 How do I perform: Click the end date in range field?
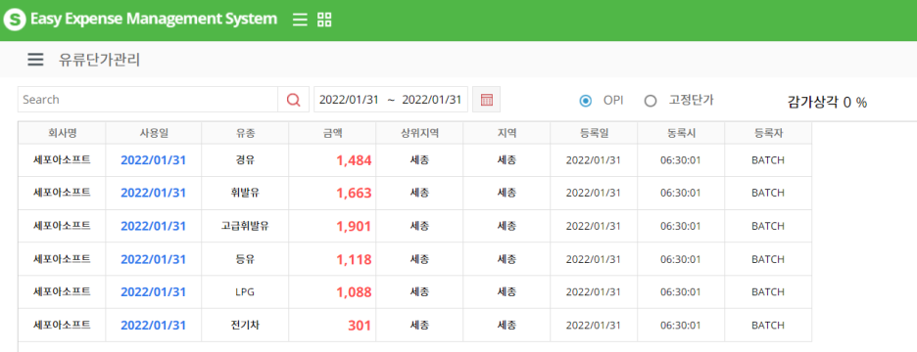coord(432,99)
